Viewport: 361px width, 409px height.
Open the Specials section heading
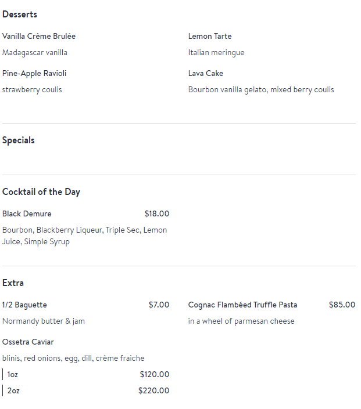(x=18, y=140)
